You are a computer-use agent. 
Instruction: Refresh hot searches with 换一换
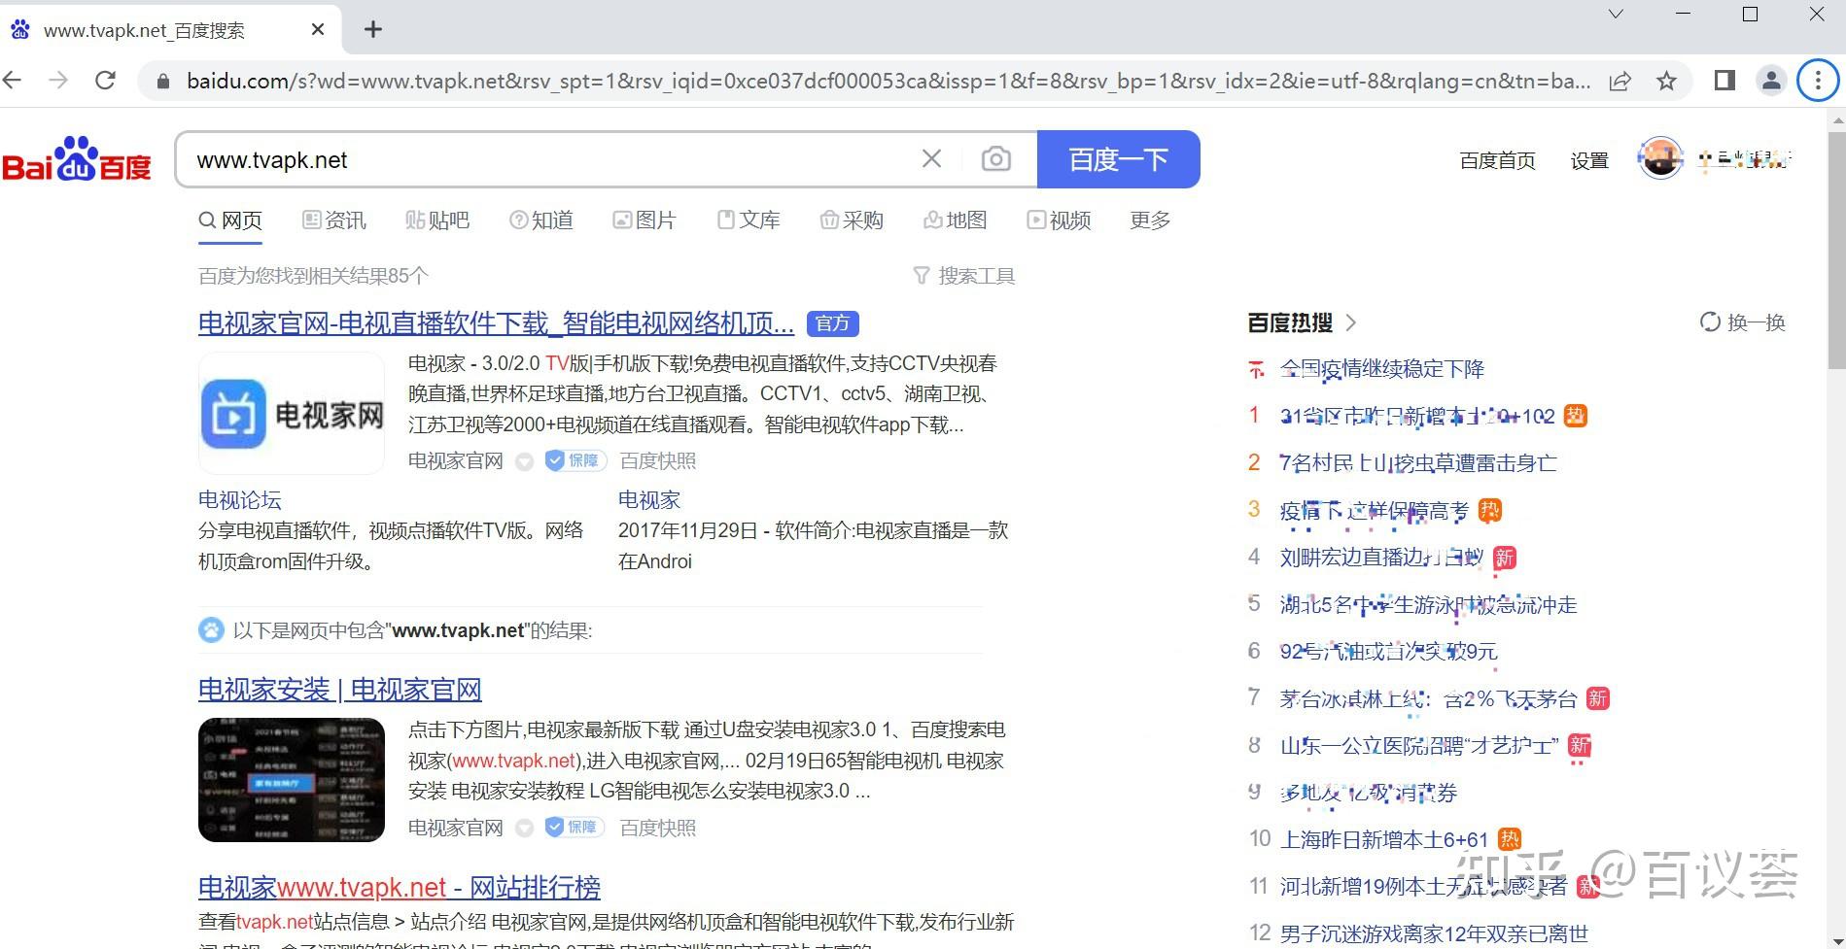[1742, 322]
